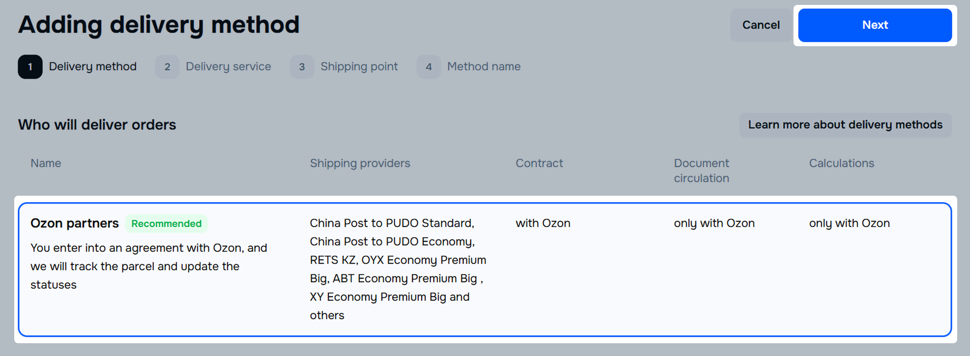Click the Shipping providers column header
970x356 pixels.
[360, 163]
